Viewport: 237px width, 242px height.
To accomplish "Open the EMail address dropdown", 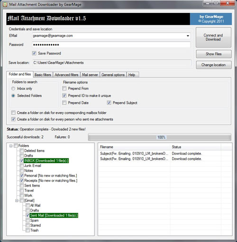I will 188,36.
